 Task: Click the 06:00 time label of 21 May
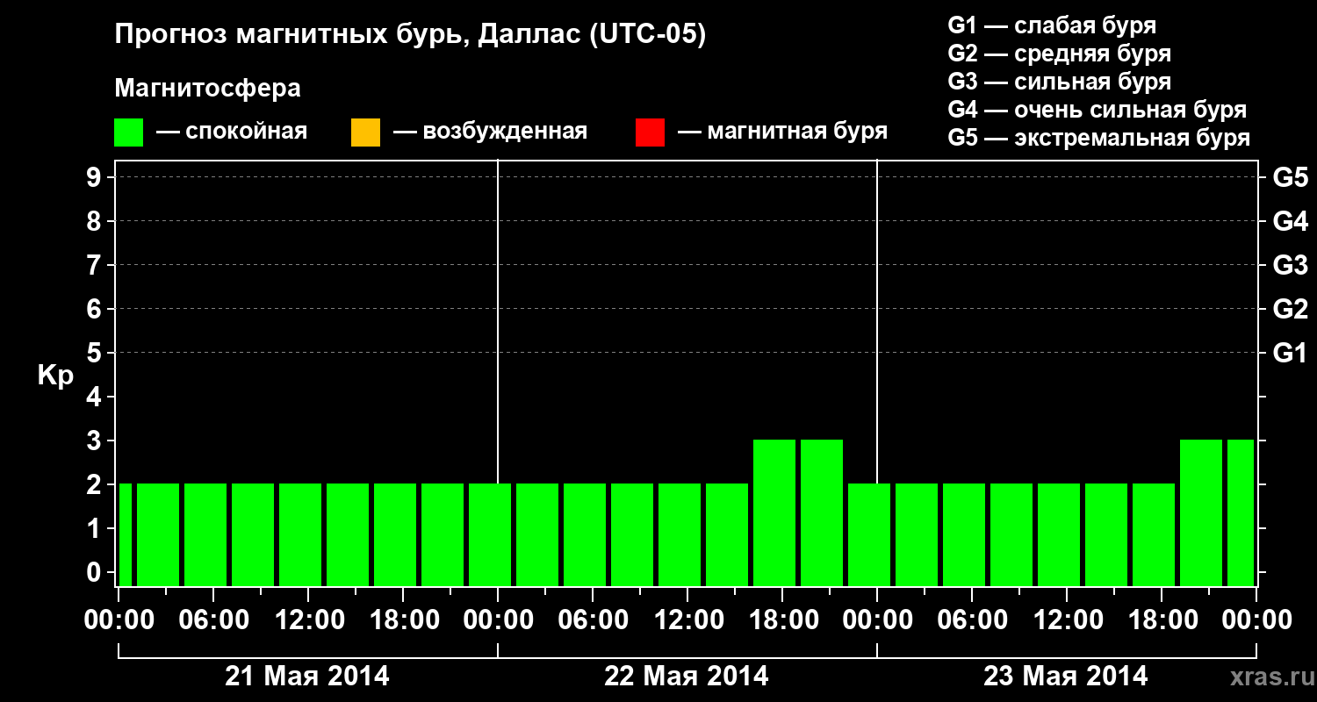[x=213, y=620]
